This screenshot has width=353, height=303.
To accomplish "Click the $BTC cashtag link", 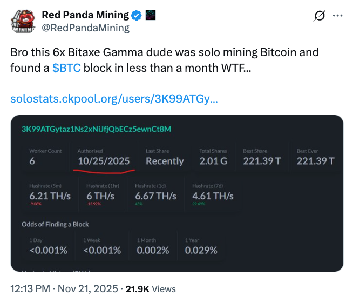I will pyautogui.click(x=66, y=68).
